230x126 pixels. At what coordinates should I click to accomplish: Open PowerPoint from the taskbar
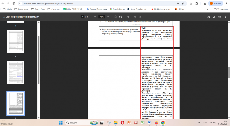tap(129, 123)
